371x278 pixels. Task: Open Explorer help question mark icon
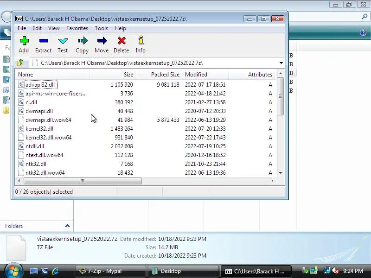(x=363, y=32)
